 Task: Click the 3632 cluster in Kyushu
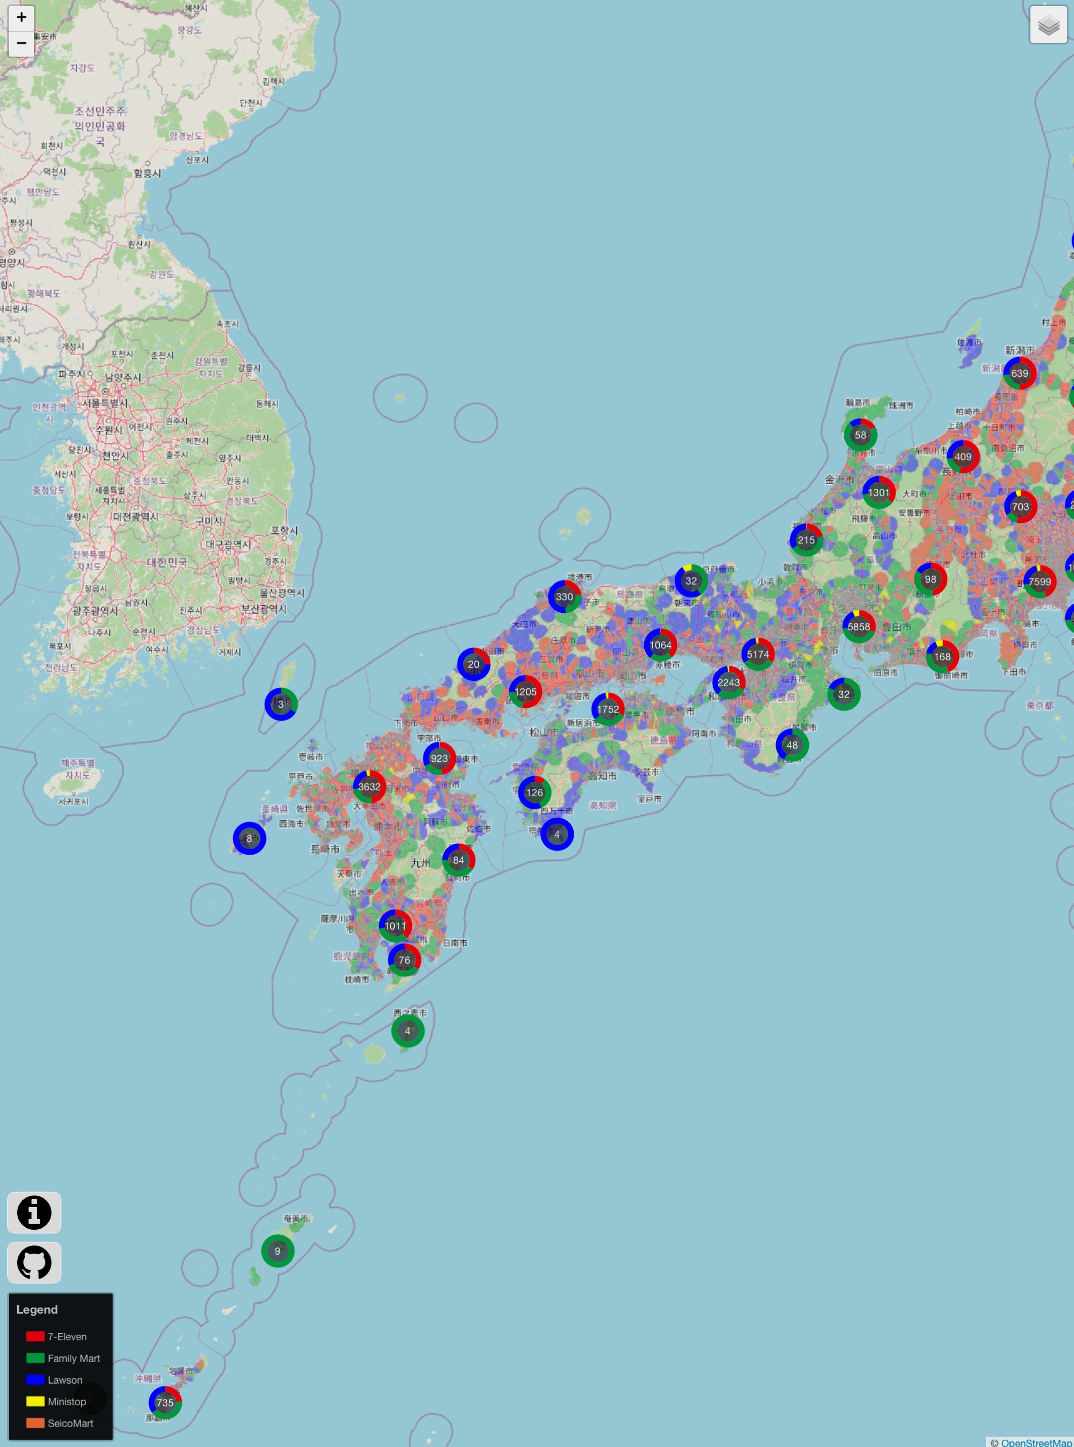[369, 786]
